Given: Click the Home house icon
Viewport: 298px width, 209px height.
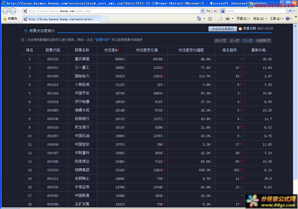Looking at the screenshot, I should 199,19.
